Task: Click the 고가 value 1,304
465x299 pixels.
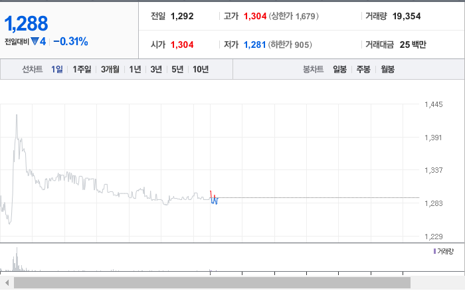Action: pos(255,16)
